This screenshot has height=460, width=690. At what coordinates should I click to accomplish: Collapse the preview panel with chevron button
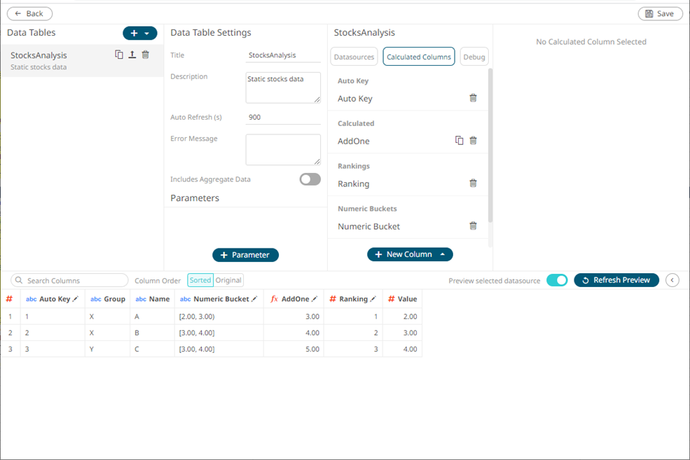click(672, 280)
